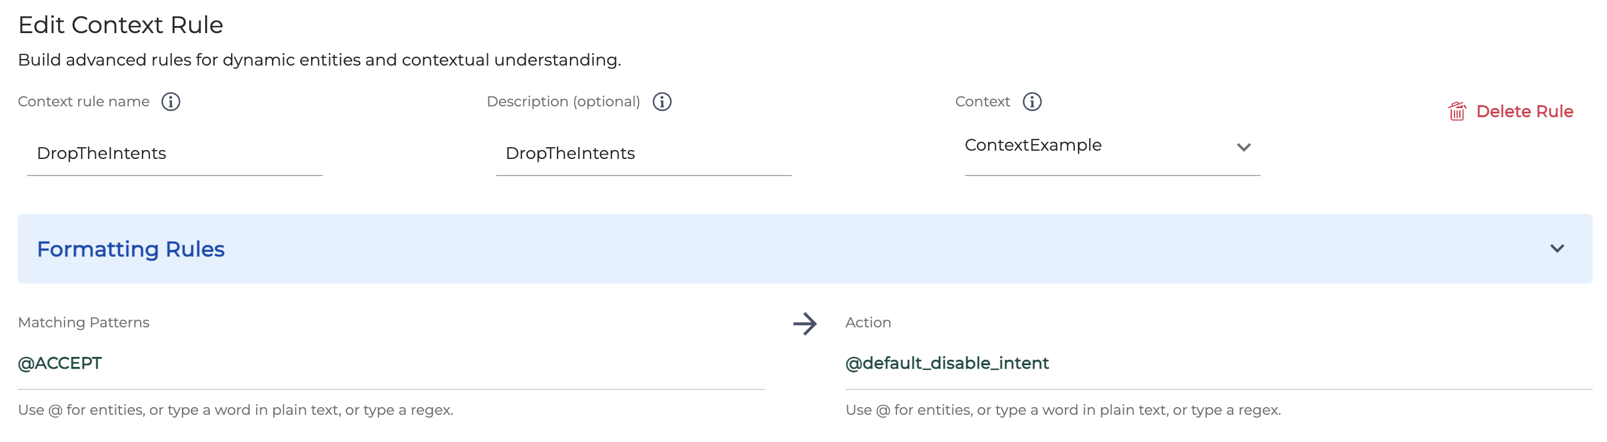Click the hint text under Matching Patterns
Image resolution: width=1607 pixels, height=442 pixels.
coord(235,410)
